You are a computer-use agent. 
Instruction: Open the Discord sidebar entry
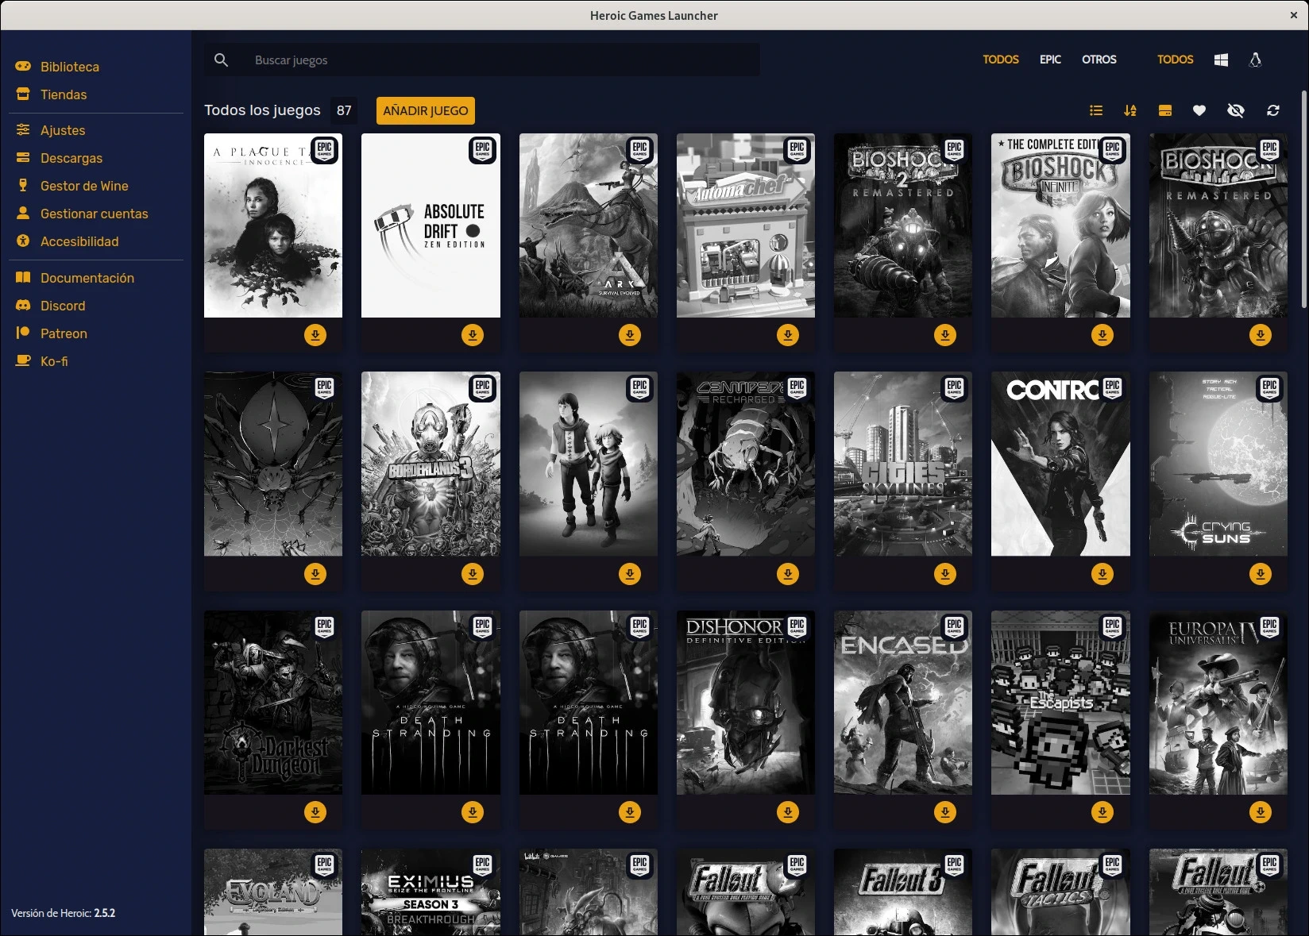click(61, 306)
